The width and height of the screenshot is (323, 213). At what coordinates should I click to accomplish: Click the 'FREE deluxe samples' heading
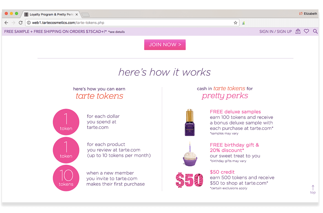235,112
